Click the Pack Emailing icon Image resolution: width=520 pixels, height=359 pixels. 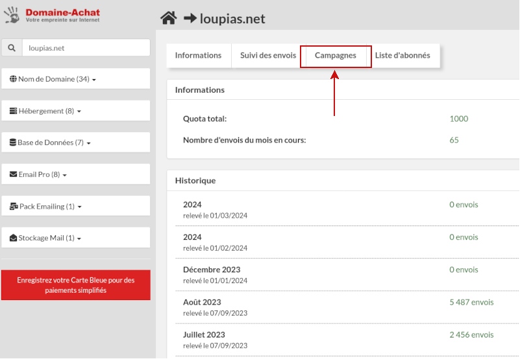coord(14,206)
